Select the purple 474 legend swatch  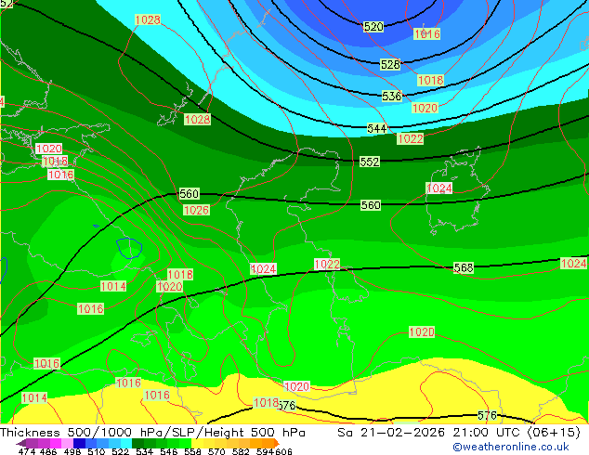pos(32,443)
